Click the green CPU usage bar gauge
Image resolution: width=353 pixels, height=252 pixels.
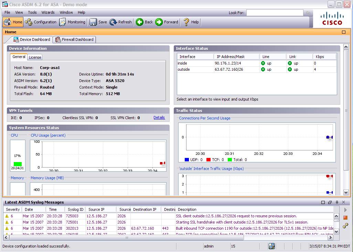tap(18, 164)
